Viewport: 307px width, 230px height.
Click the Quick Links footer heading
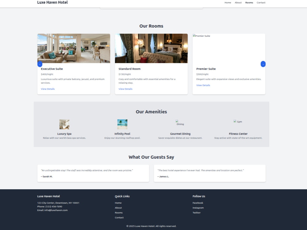(x=122, y=196)
